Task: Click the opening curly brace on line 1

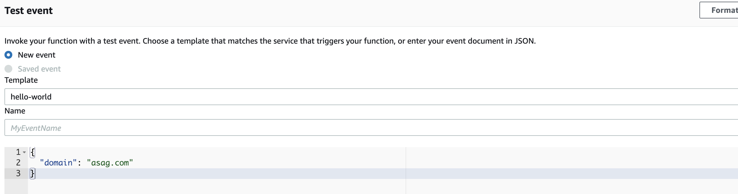Action: point(32,152)
